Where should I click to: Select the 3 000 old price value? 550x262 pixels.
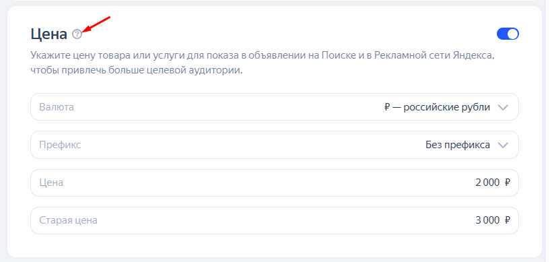(x=487, y=220)
